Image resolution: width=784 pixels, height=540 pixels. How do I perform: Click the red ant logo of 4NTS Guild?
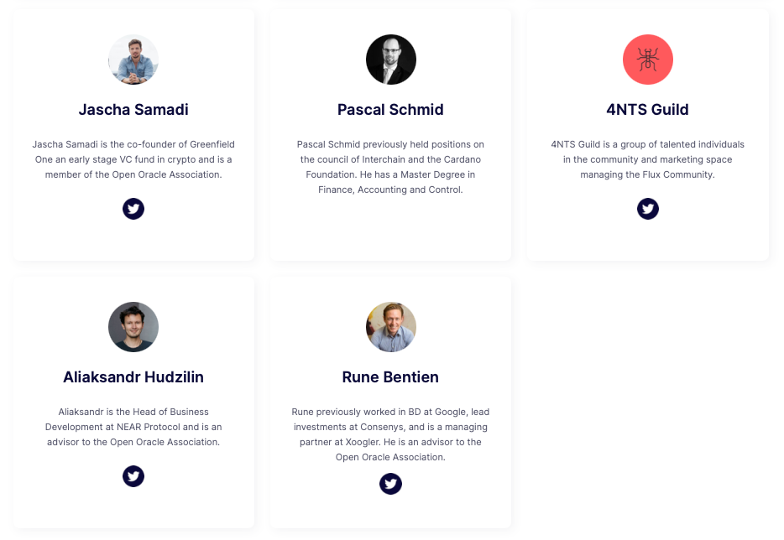(647, 60)
